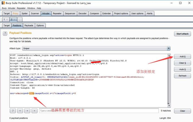
Task: Click the Add § button
Action: (182, 56)
